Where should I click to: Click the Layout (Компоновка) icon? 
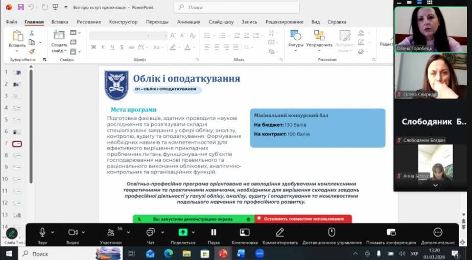point(244,232)
